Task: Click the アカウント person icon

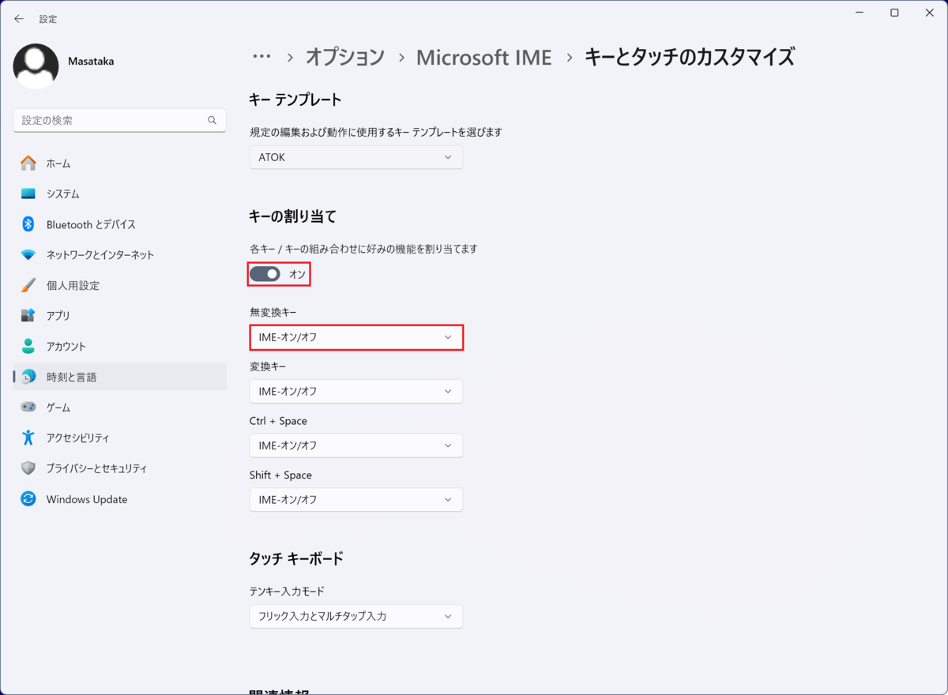Action: click(x=28, y=346)
